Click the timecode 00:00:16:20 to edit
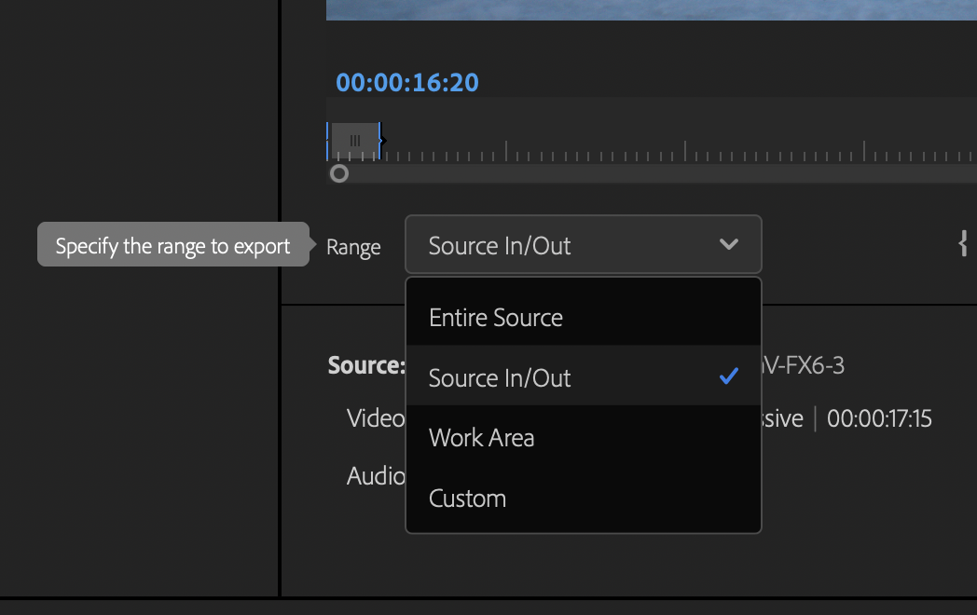 point(407,82)
